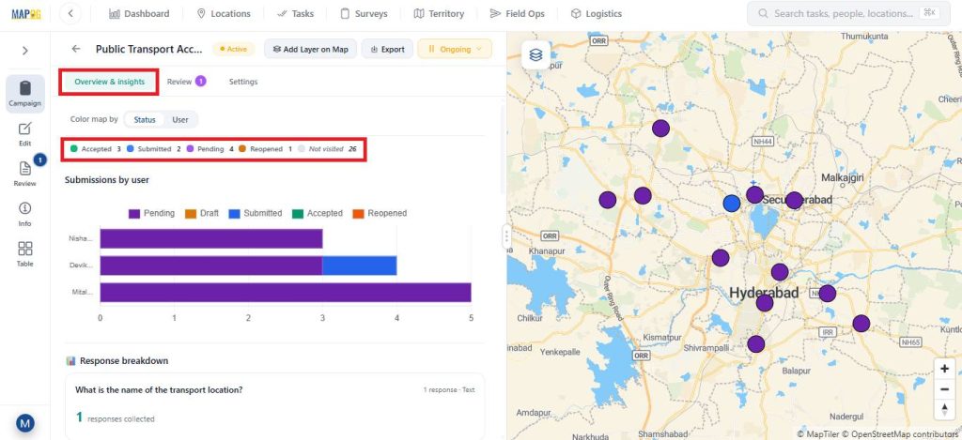Toggle Submitted series in chart legend
This screenshot has width=962, height=440.
[256, 213]
